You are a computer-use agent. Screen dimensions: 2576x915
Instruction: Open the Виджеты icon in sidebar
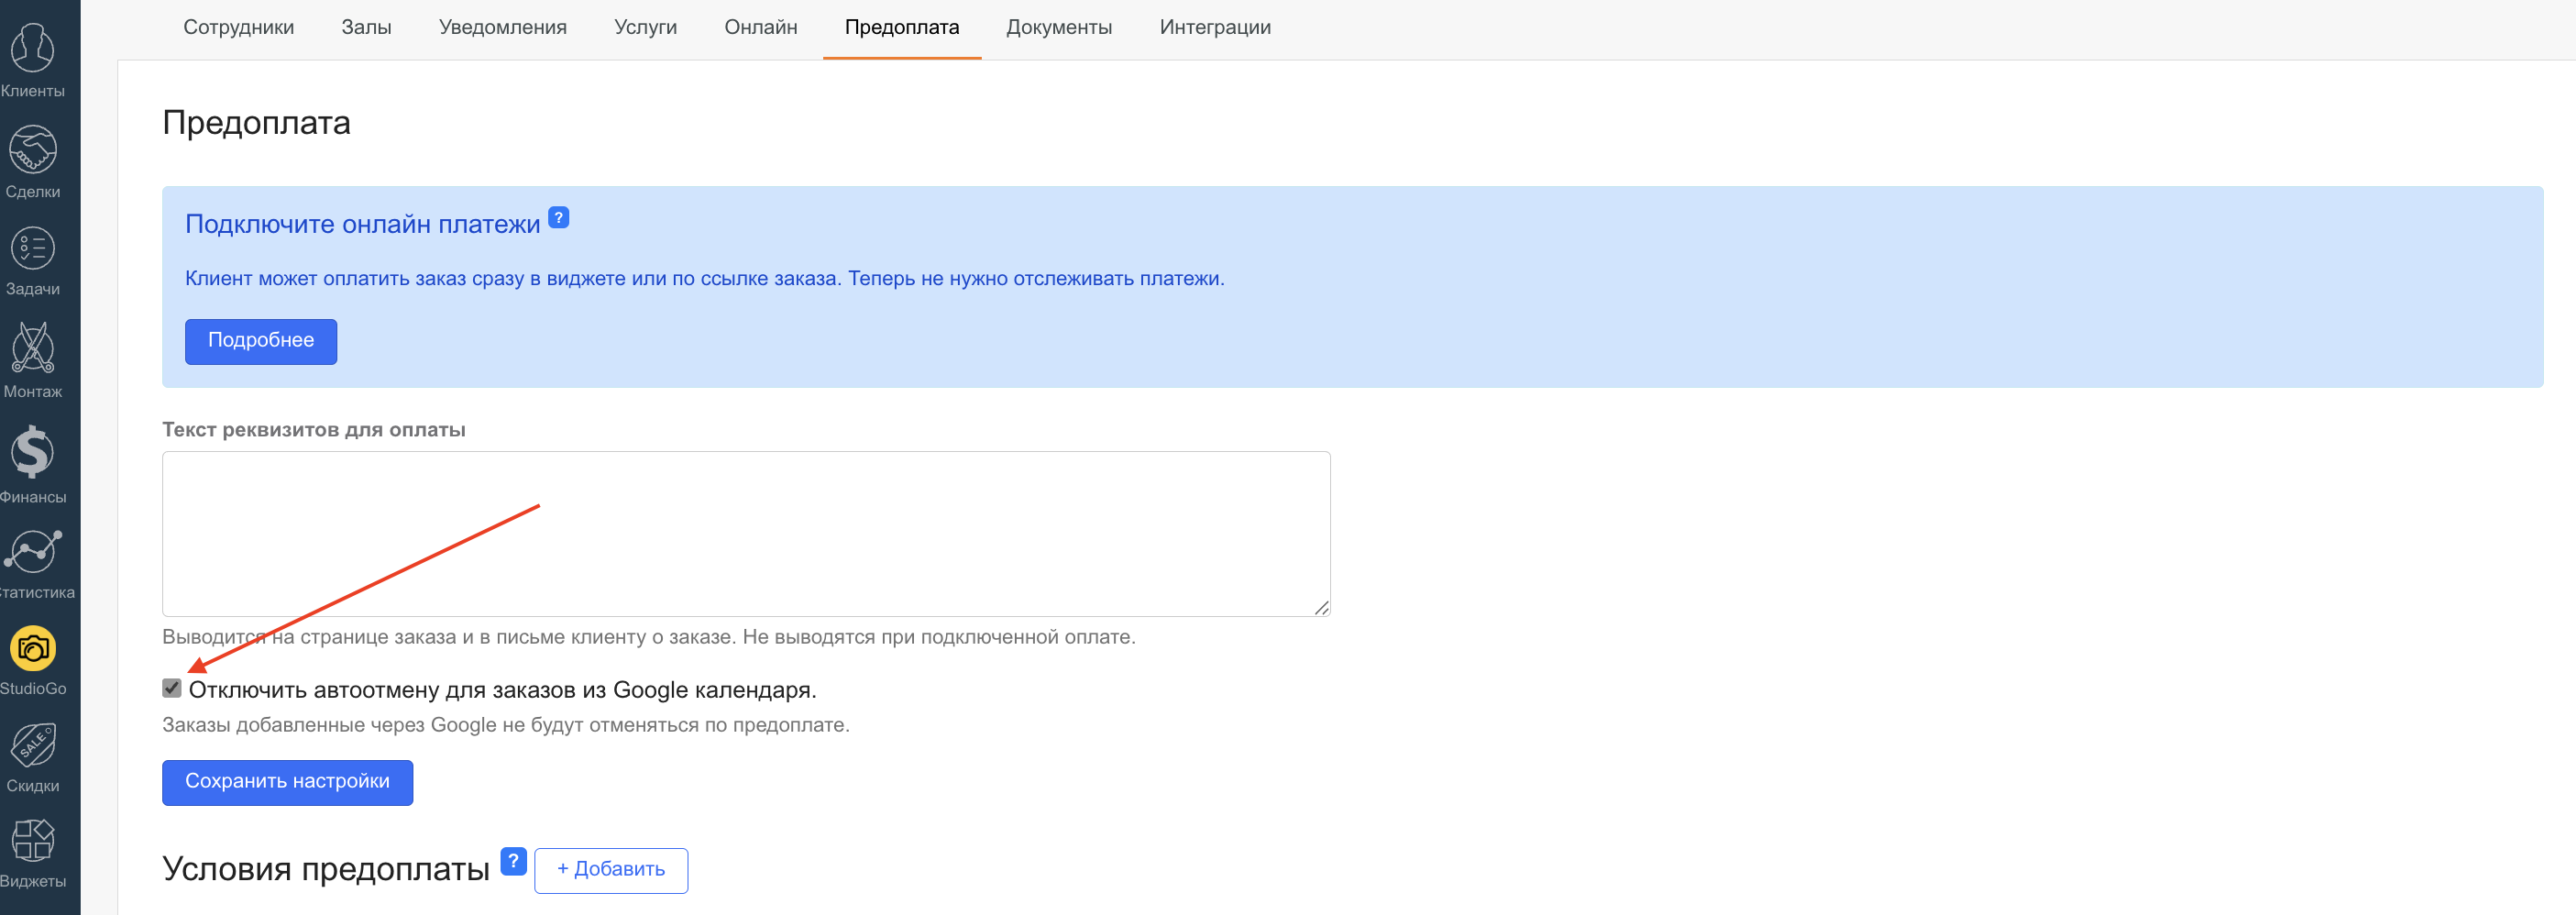pos(32,840)
